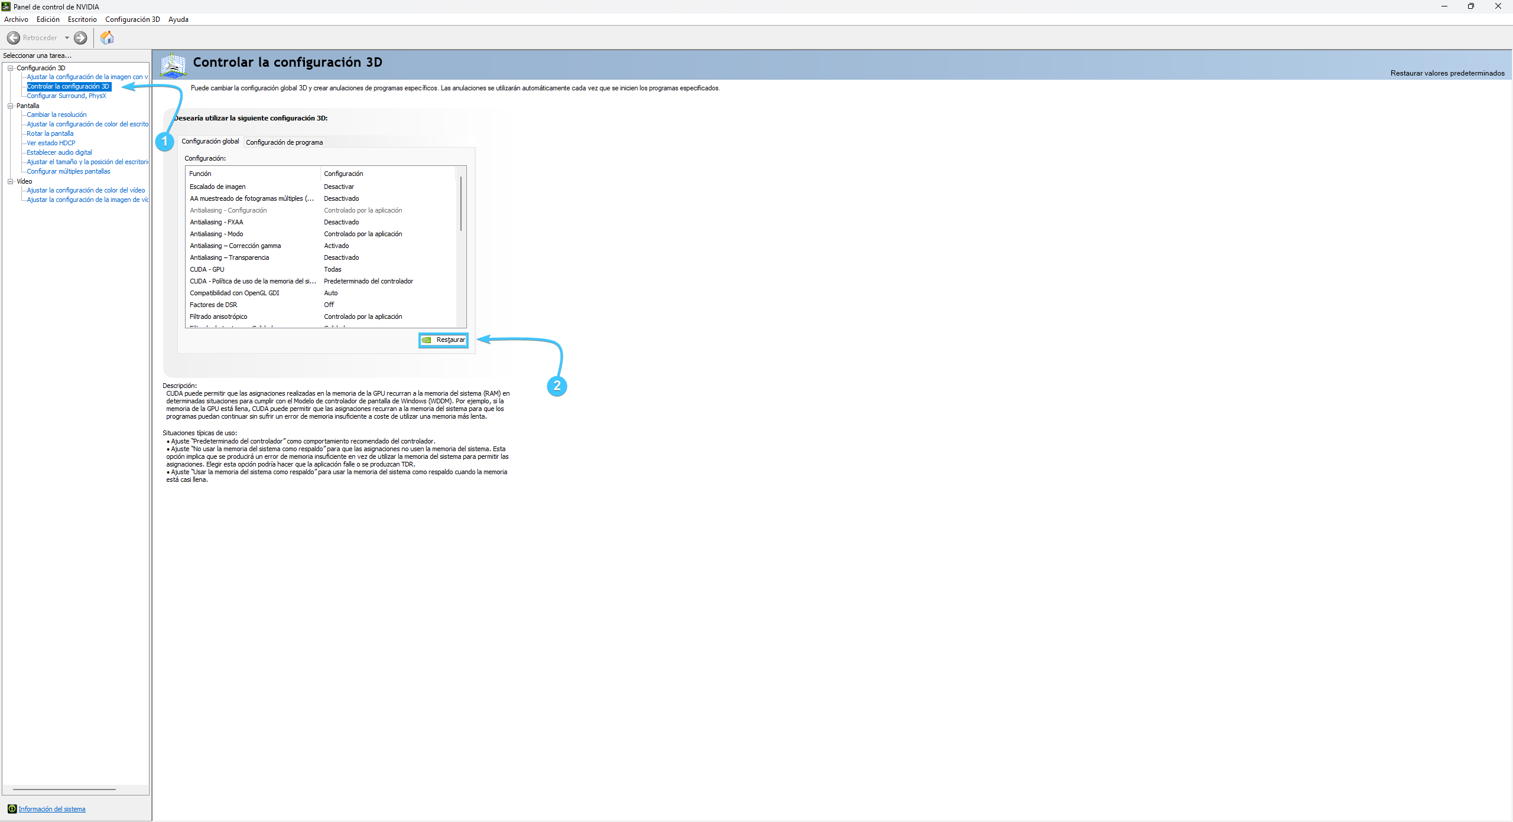Screen dimensions: 1513x822
Task: Open Cambiar la resolución
Action: 57,115
